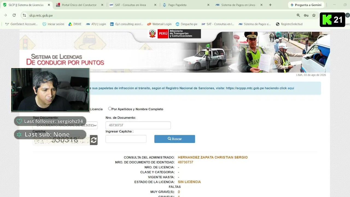350x197 pixels.
Task: Click the 'NRO. DE LICENCIA:' label
Action: [159, 167]
